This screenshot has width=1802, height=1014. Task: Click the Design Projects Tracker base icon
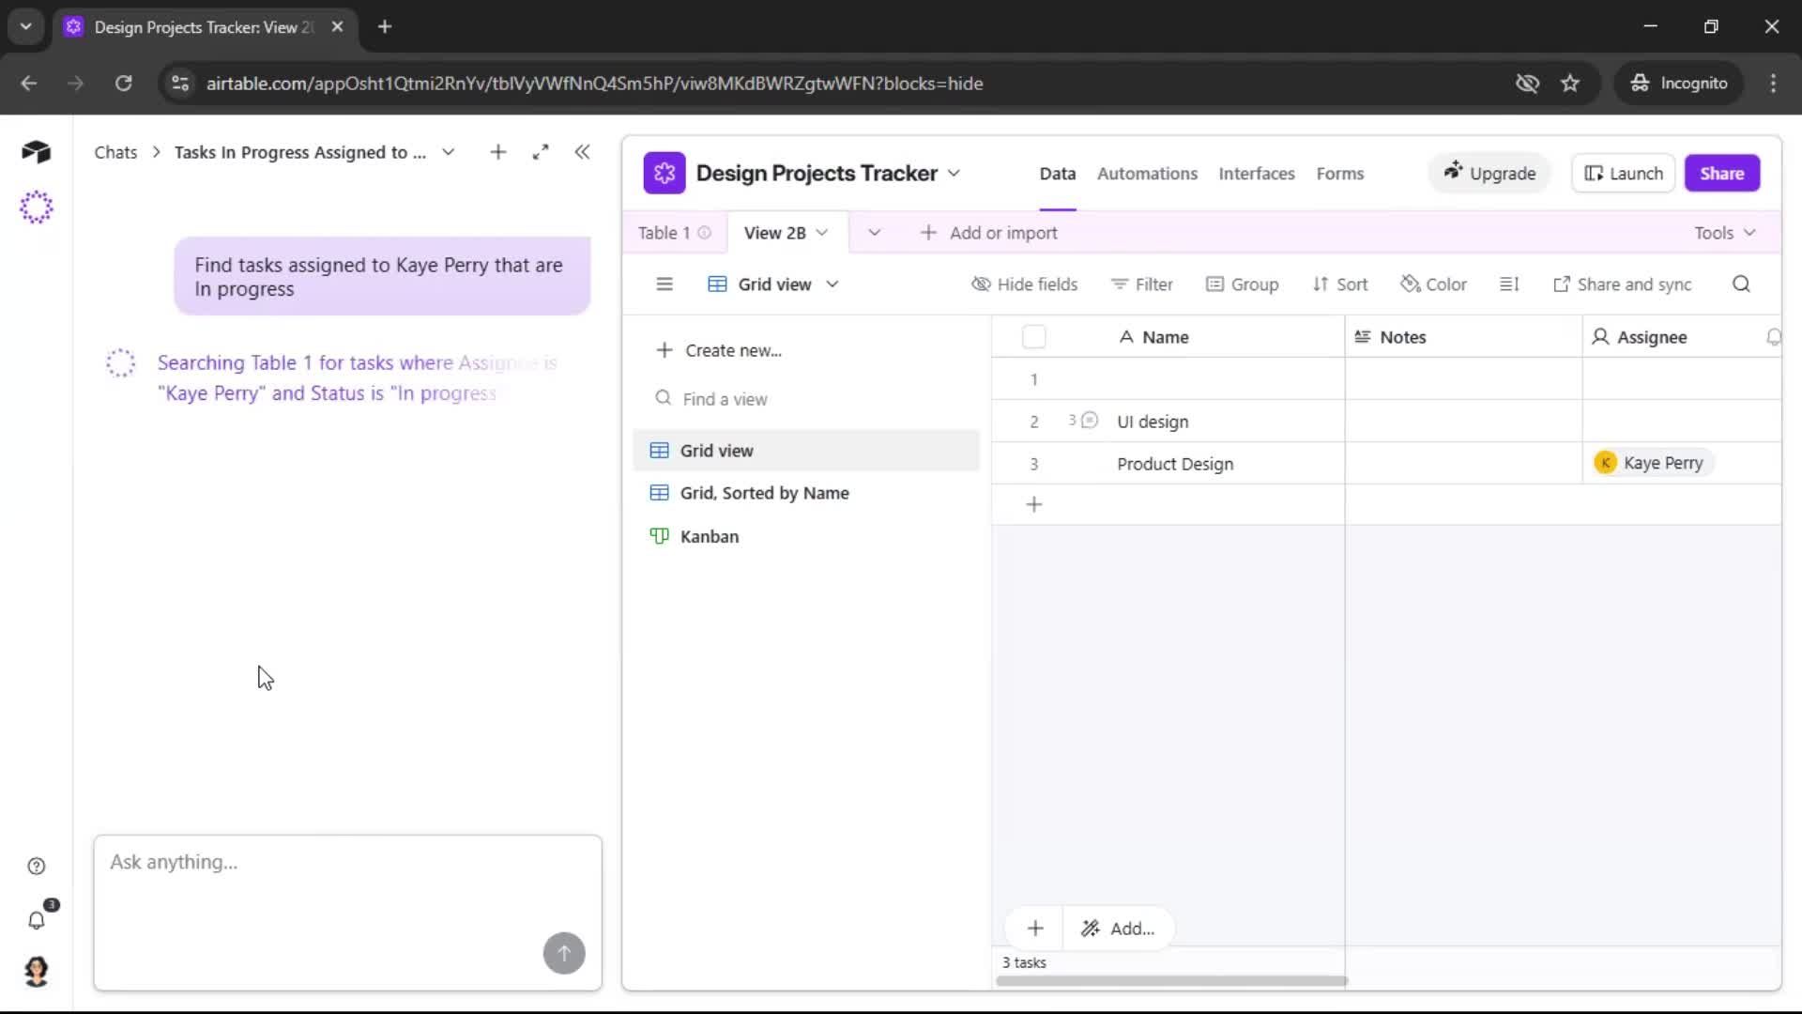click(x=664, y=173)
